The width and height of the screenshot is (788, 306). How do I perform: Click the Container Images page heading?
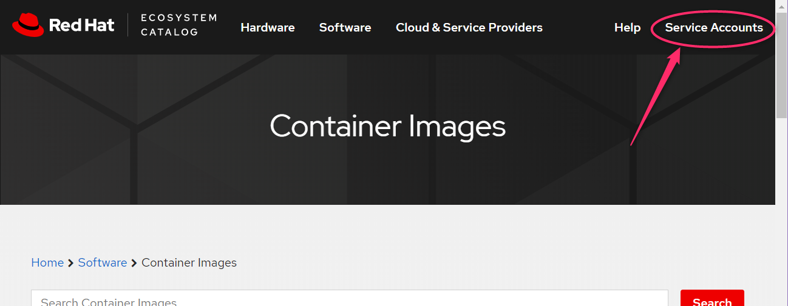(x=387, y=126)
